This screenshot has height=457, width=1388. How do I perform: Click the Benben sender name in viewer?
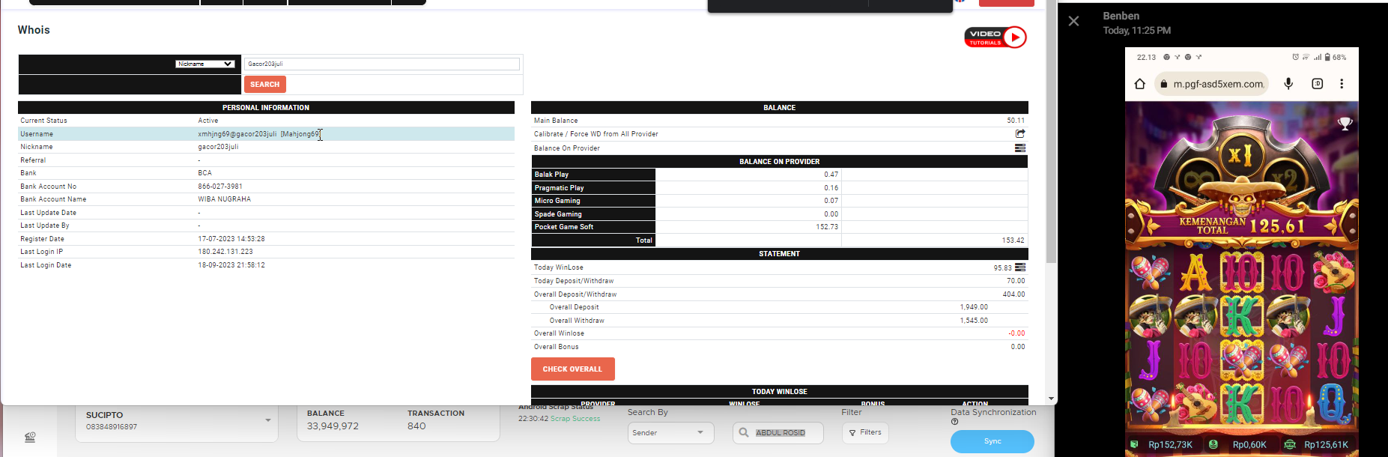point(1121,16)
